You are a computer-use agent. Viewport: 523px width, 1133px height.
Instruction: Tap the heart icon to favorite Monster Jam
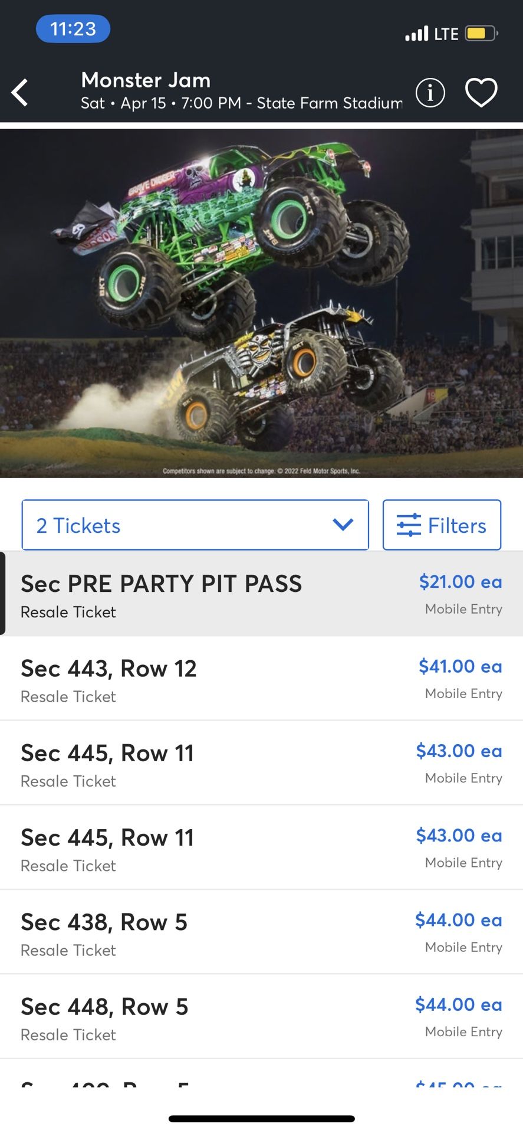coord(482,93)
